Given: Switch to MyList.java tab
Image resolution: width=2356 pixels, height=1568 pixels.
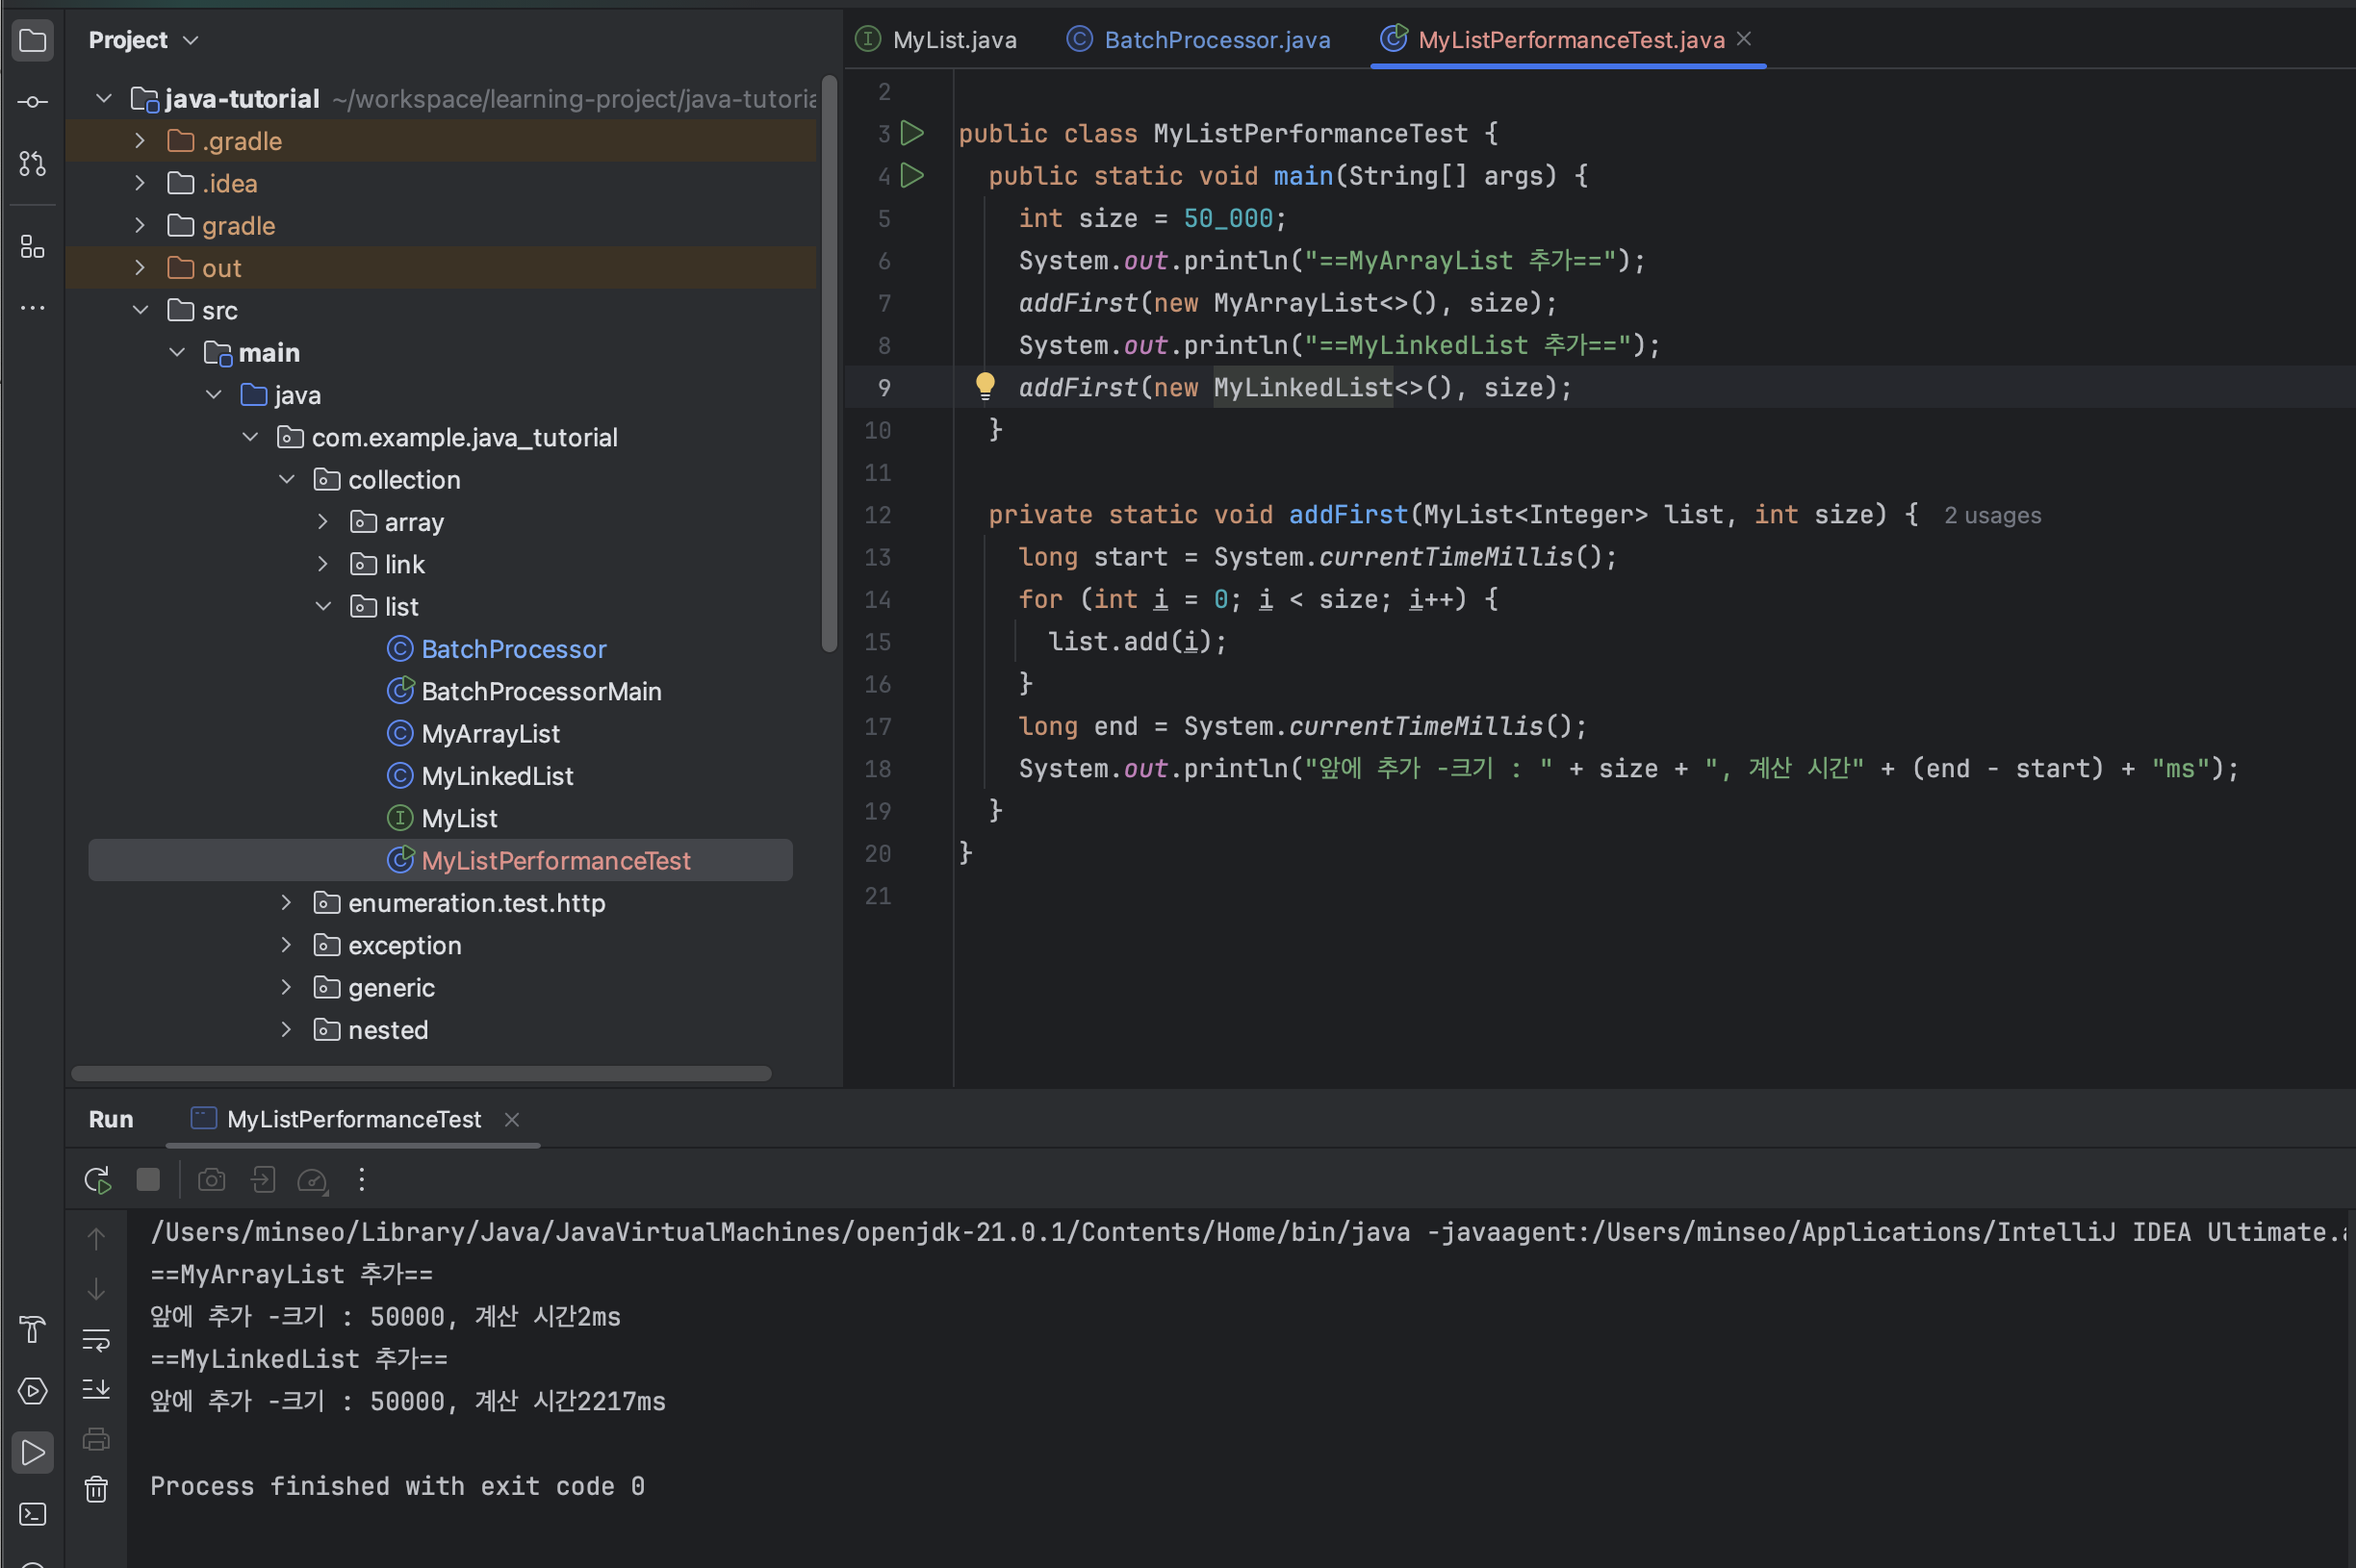Looking at the screenshot, I should (936, 40).
